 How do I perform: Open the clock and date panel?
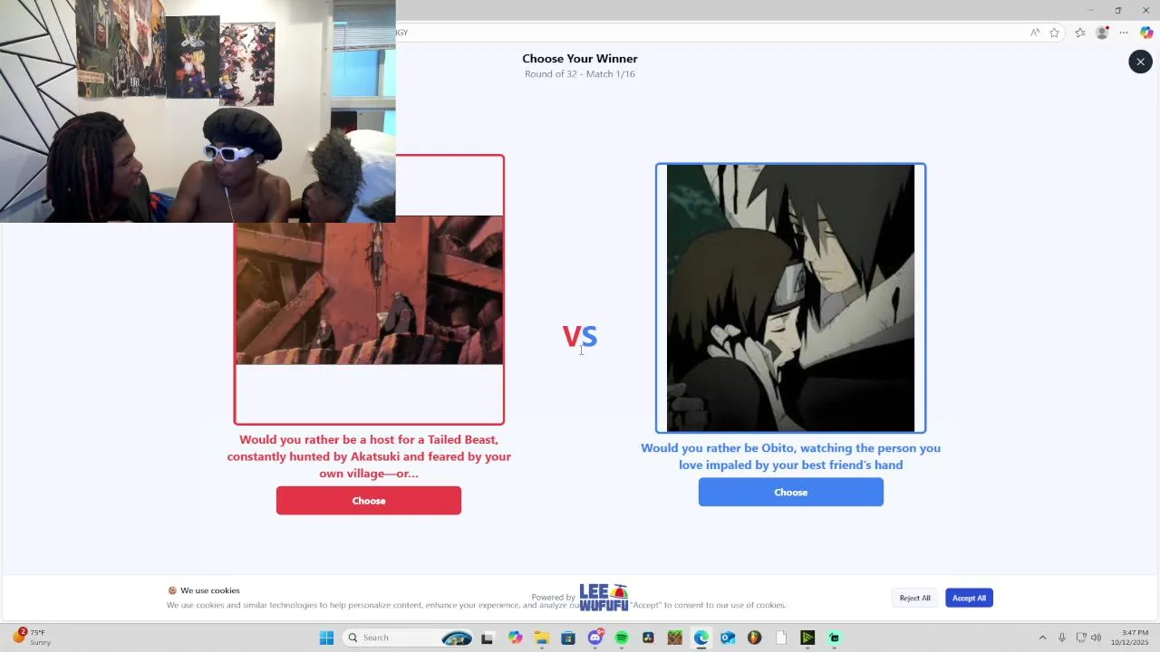pos(1129,638)
